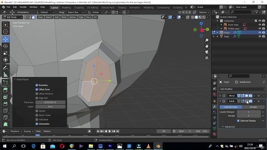Open the Options dropdown
The width and height of the screenshot is (267, 150).
tap(204, 12)
